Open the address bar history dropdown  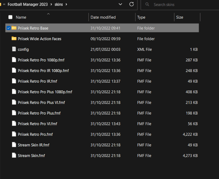[120, 4]
